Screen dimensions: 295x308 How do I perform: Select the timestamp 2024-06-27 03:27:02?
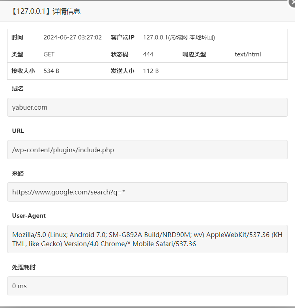[x=73, y=37]
